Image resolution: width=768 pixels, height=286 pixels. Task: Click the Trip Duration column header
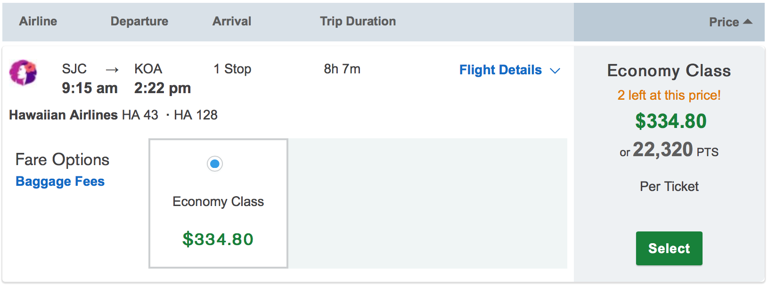pos(358,21)
